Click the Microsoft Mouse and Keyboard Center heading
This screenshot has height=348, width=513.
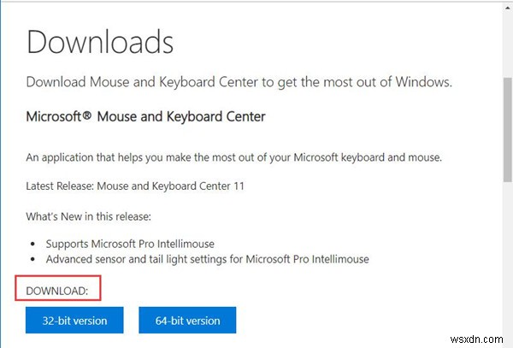coord(145,117)
